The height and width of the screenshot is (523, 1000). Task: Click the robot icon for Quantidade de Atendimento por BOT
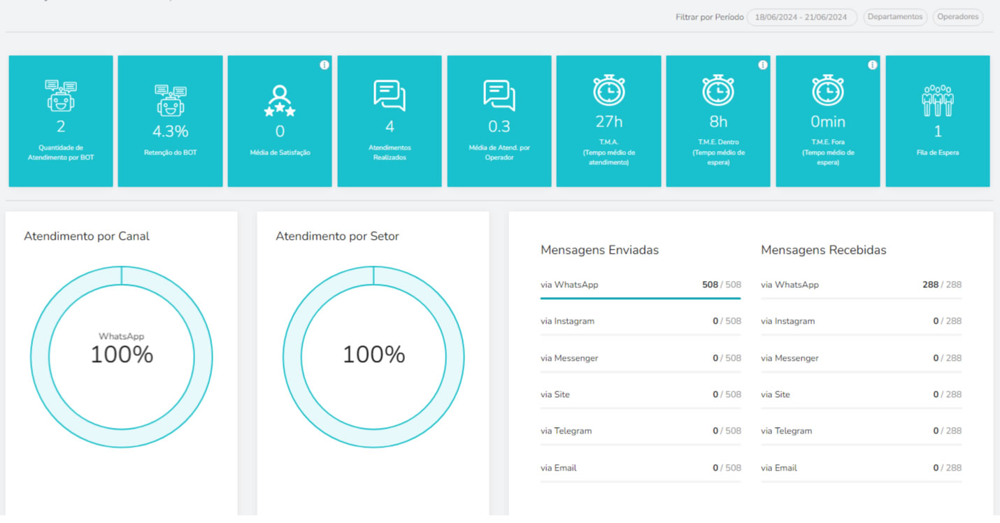tap(61, 96)
